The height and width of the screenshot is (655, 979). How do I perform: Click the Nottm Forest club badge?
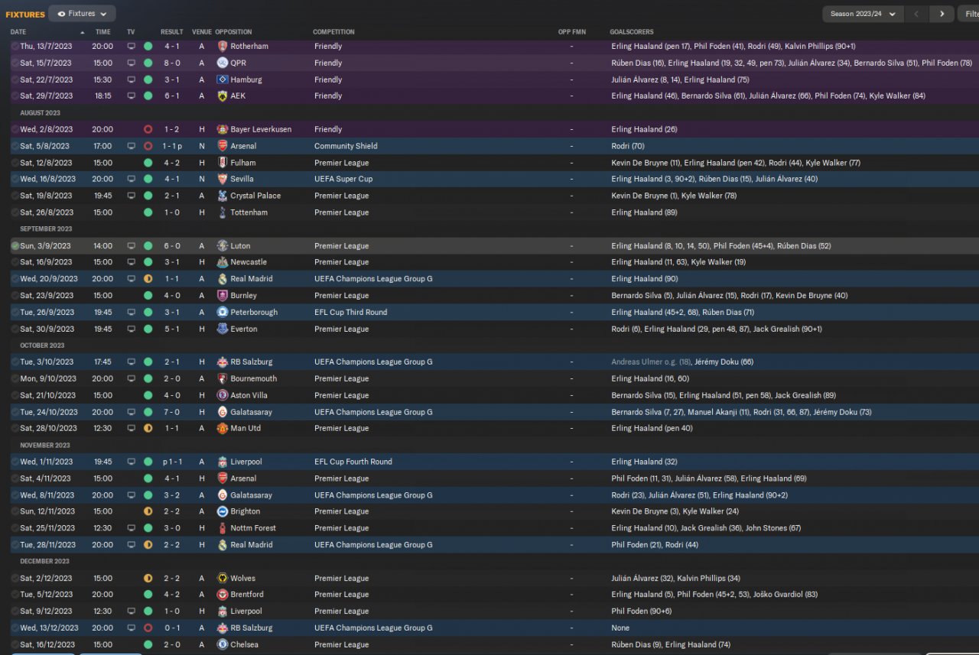223,529
